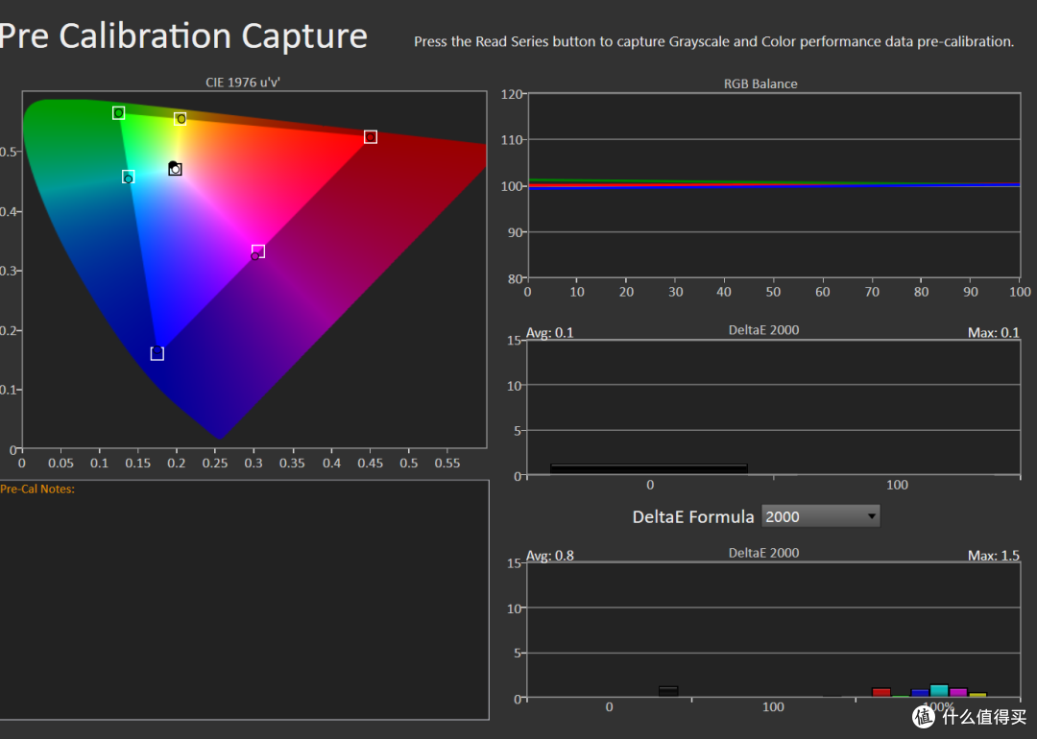Image resolution: width=1037 pixels, height=739 pixels.
Task: Open the DeltaE Formula dropdown arrow
Action: (872, 516)
